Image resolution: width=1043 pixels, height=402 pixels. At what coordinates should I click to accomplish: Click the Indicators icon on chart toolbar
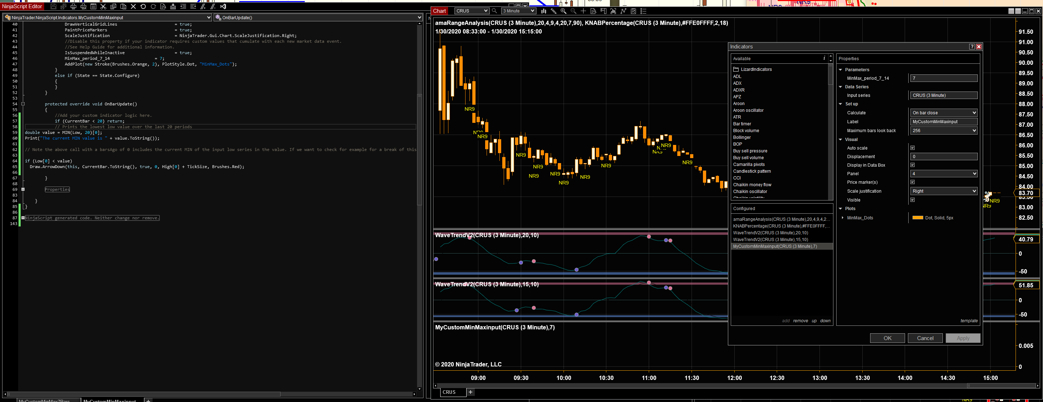623,11
